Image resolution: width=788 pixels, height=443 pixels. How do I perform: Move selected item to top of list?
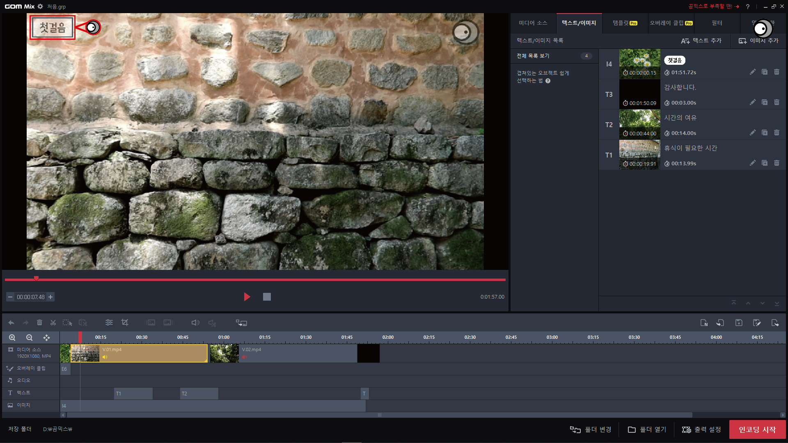734,303
